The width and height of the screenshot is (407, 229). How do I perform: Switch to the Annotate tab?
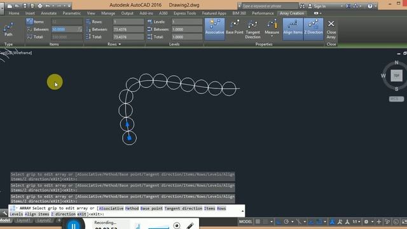(48, 13)
